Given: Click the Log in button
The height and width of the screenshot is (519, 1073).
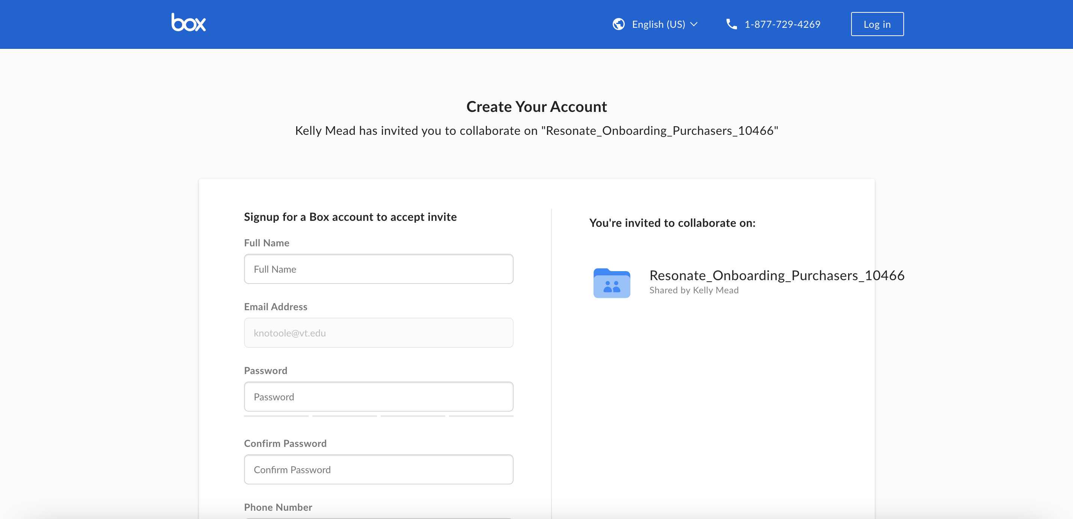Looking at the screenshot, I should [877, 24].
